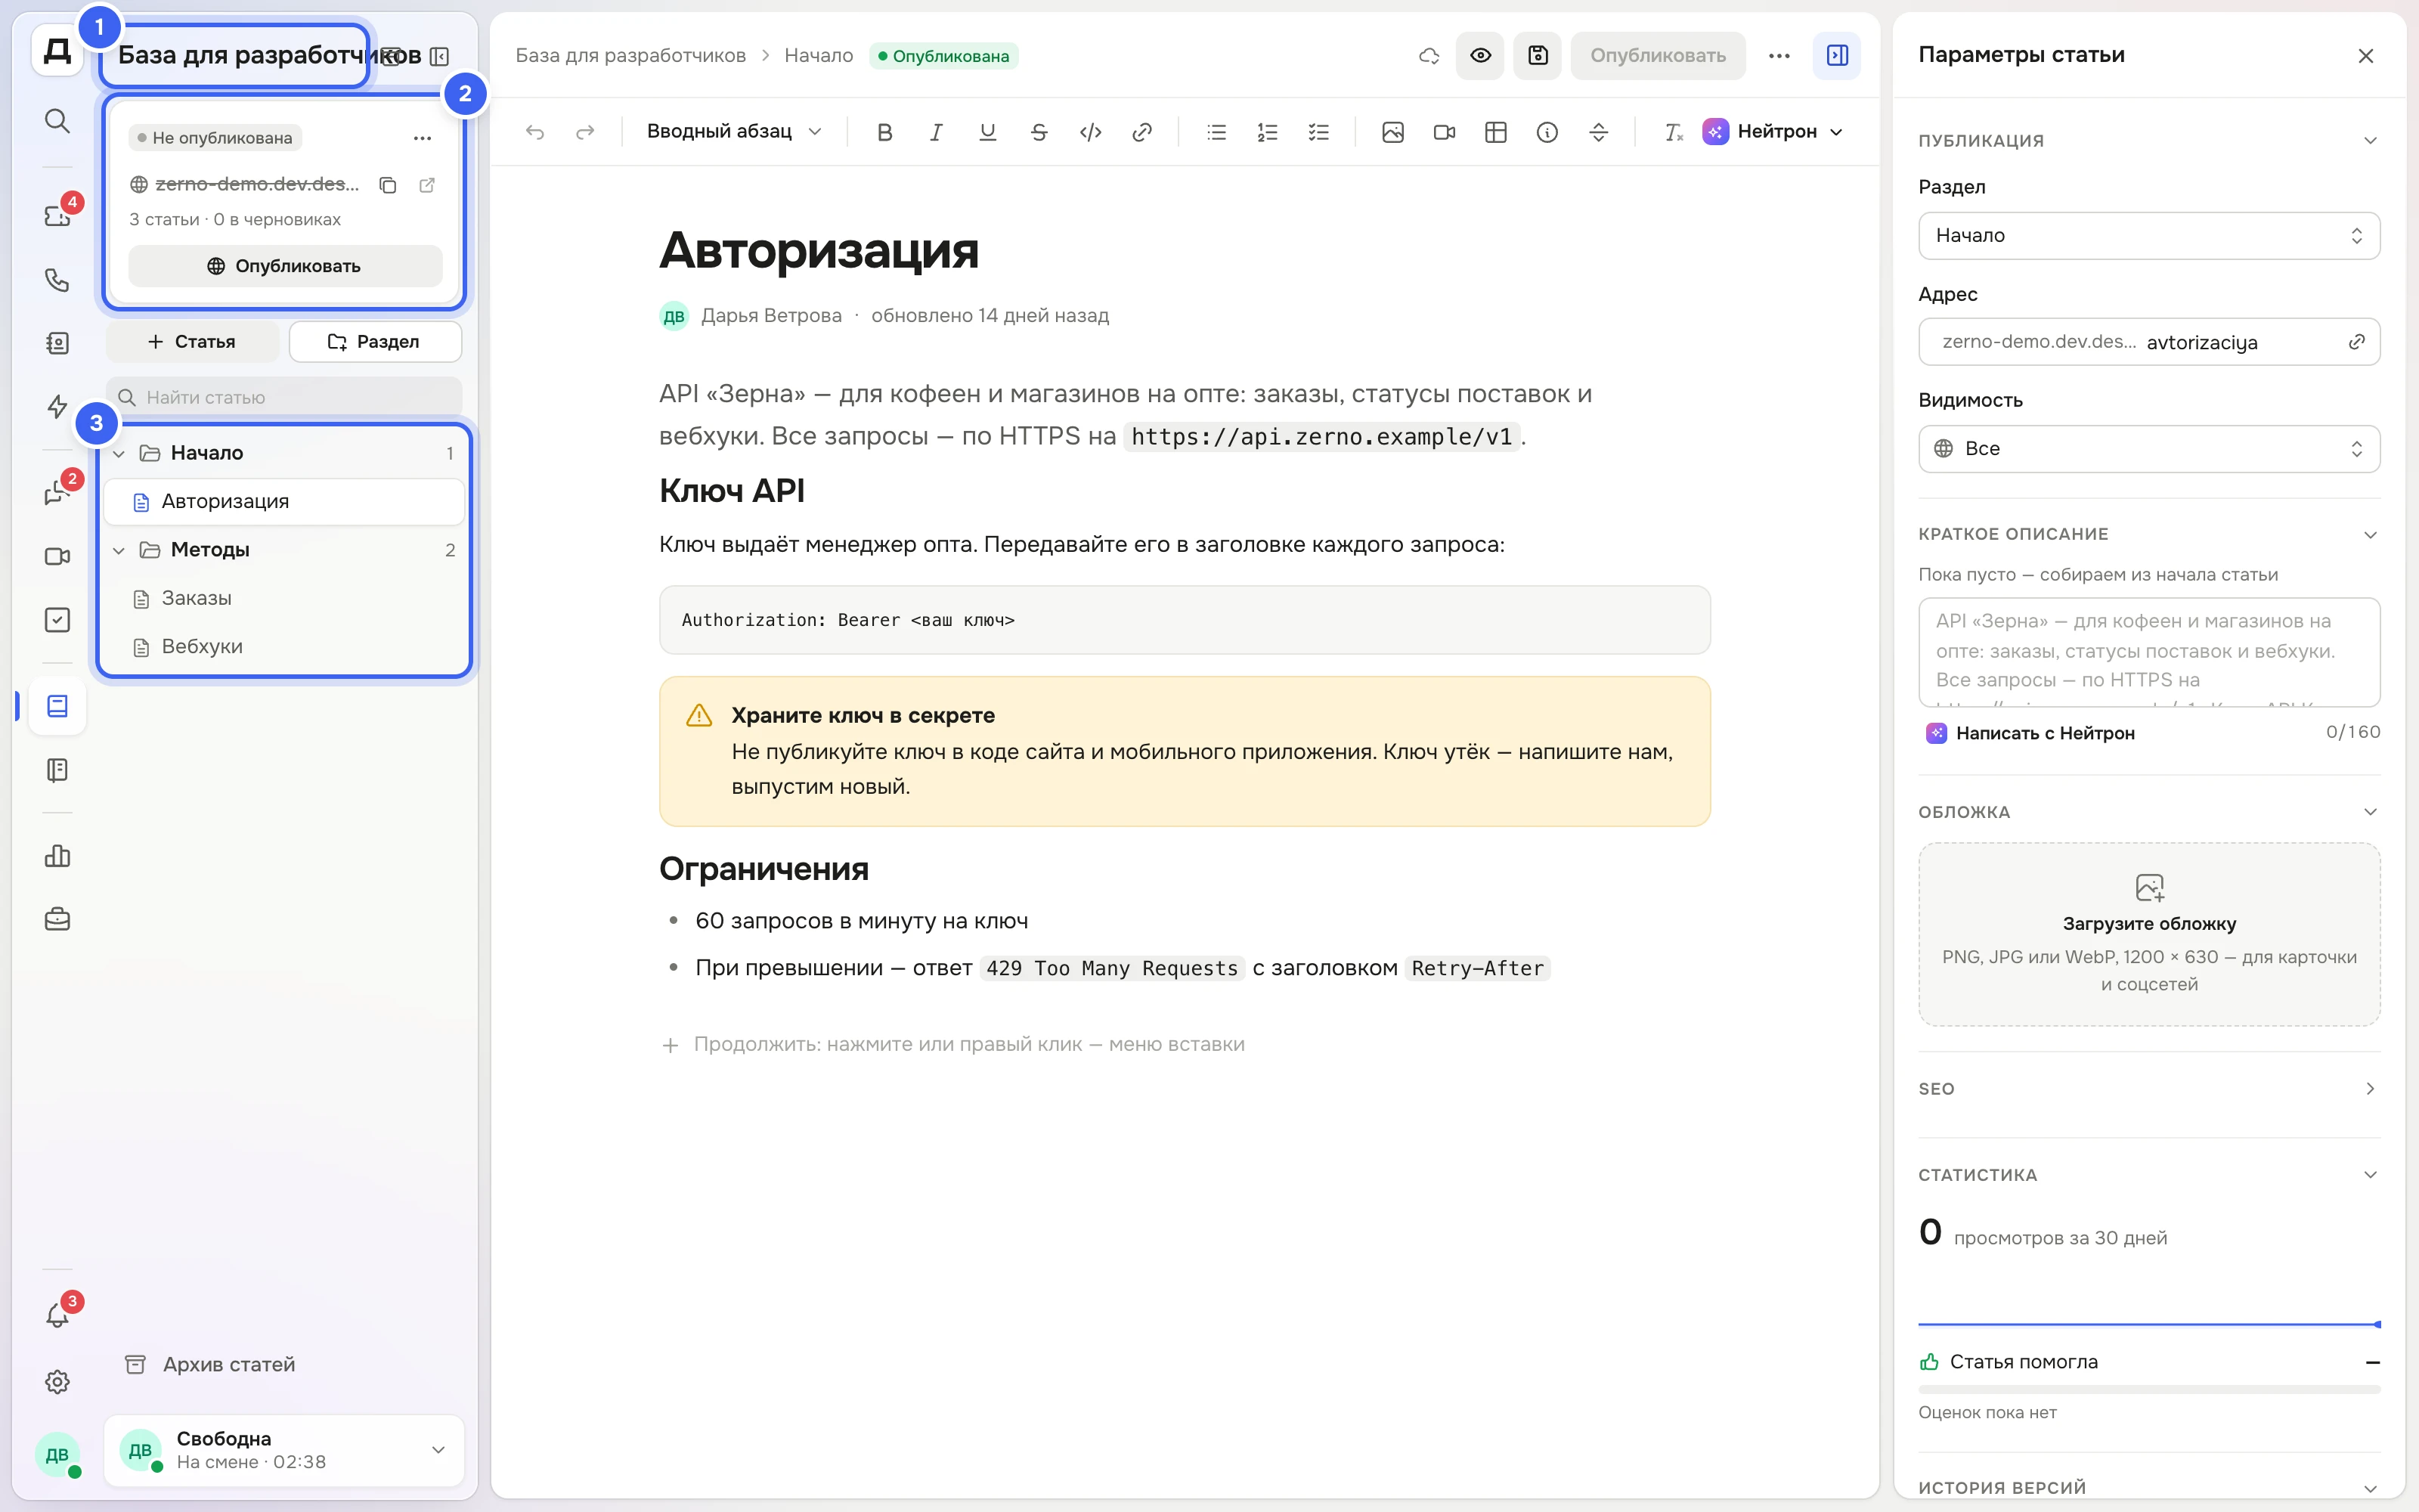Toggle underline formatting

987,132
